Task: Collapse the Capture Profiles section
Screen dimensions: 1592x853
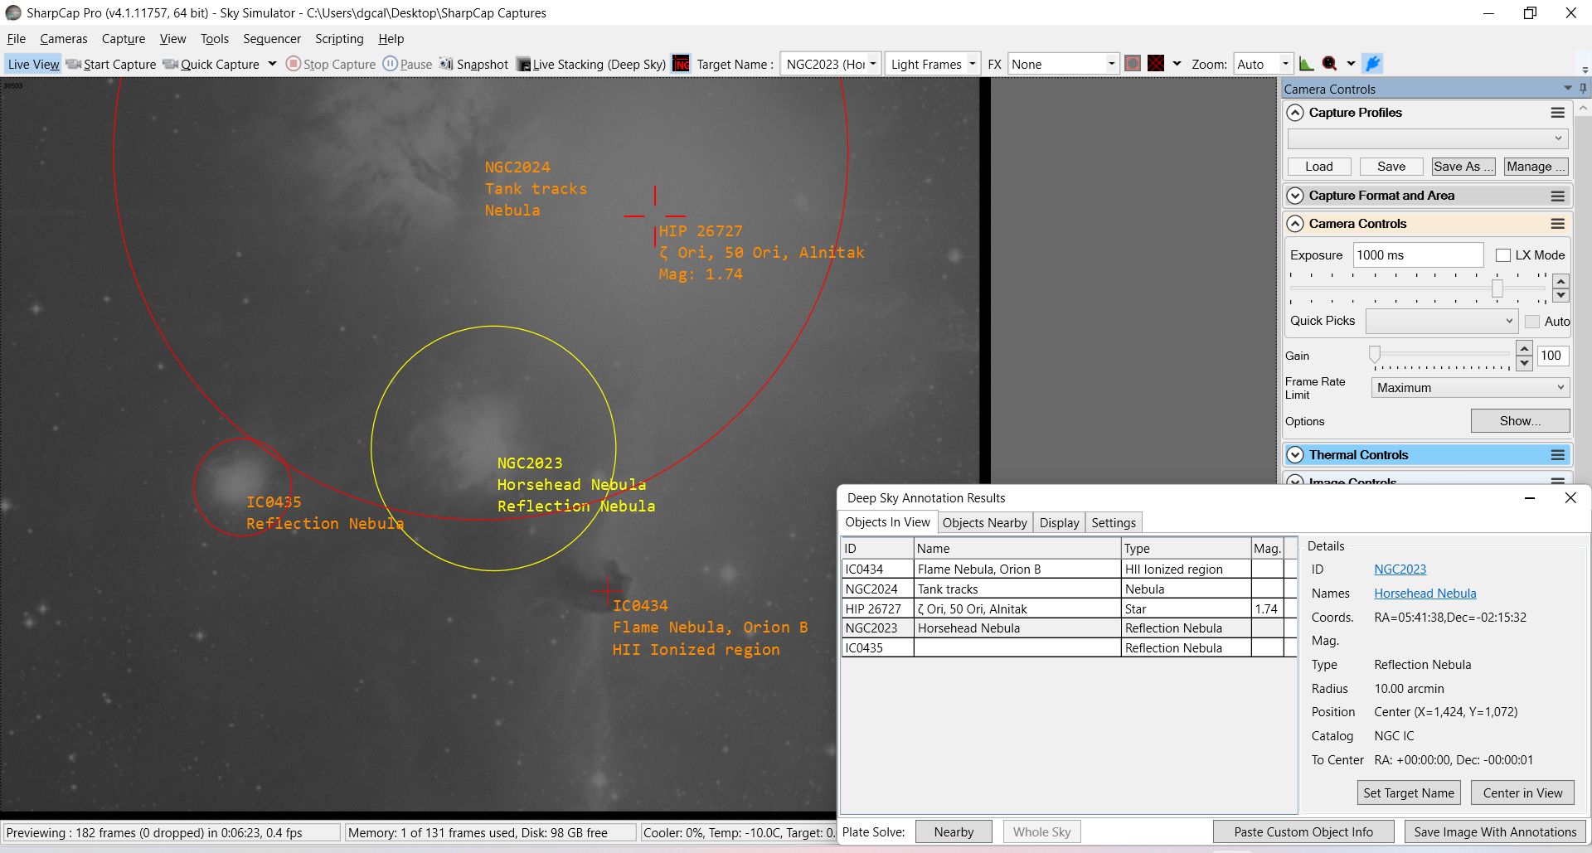Action: (x=1295, y=113)
